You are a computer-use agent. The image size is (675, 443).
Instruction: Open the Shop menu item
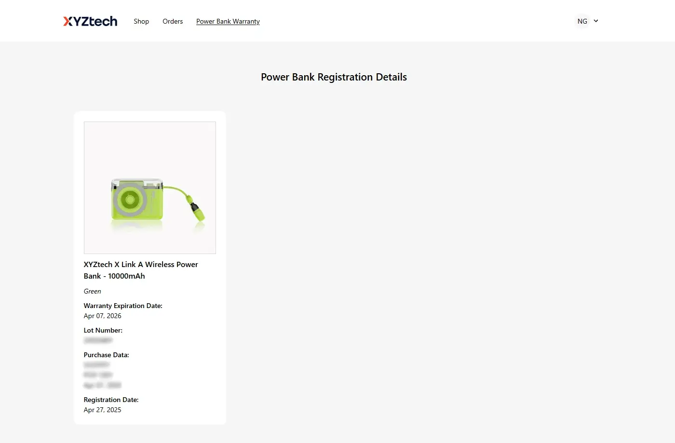141,21
